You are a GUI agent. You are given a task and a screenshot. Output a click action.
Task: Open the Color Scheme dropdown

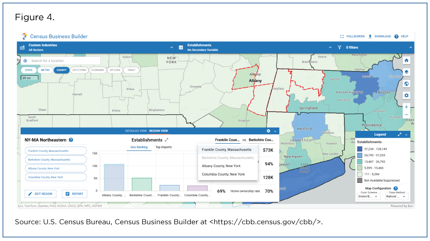click(x=369, y=196)
